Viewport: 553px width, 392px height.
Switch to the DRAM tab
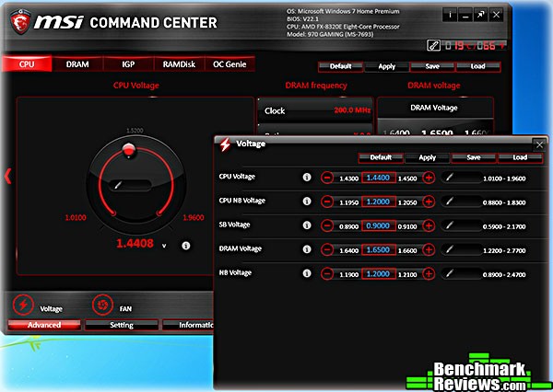click(x=77, y=64)
